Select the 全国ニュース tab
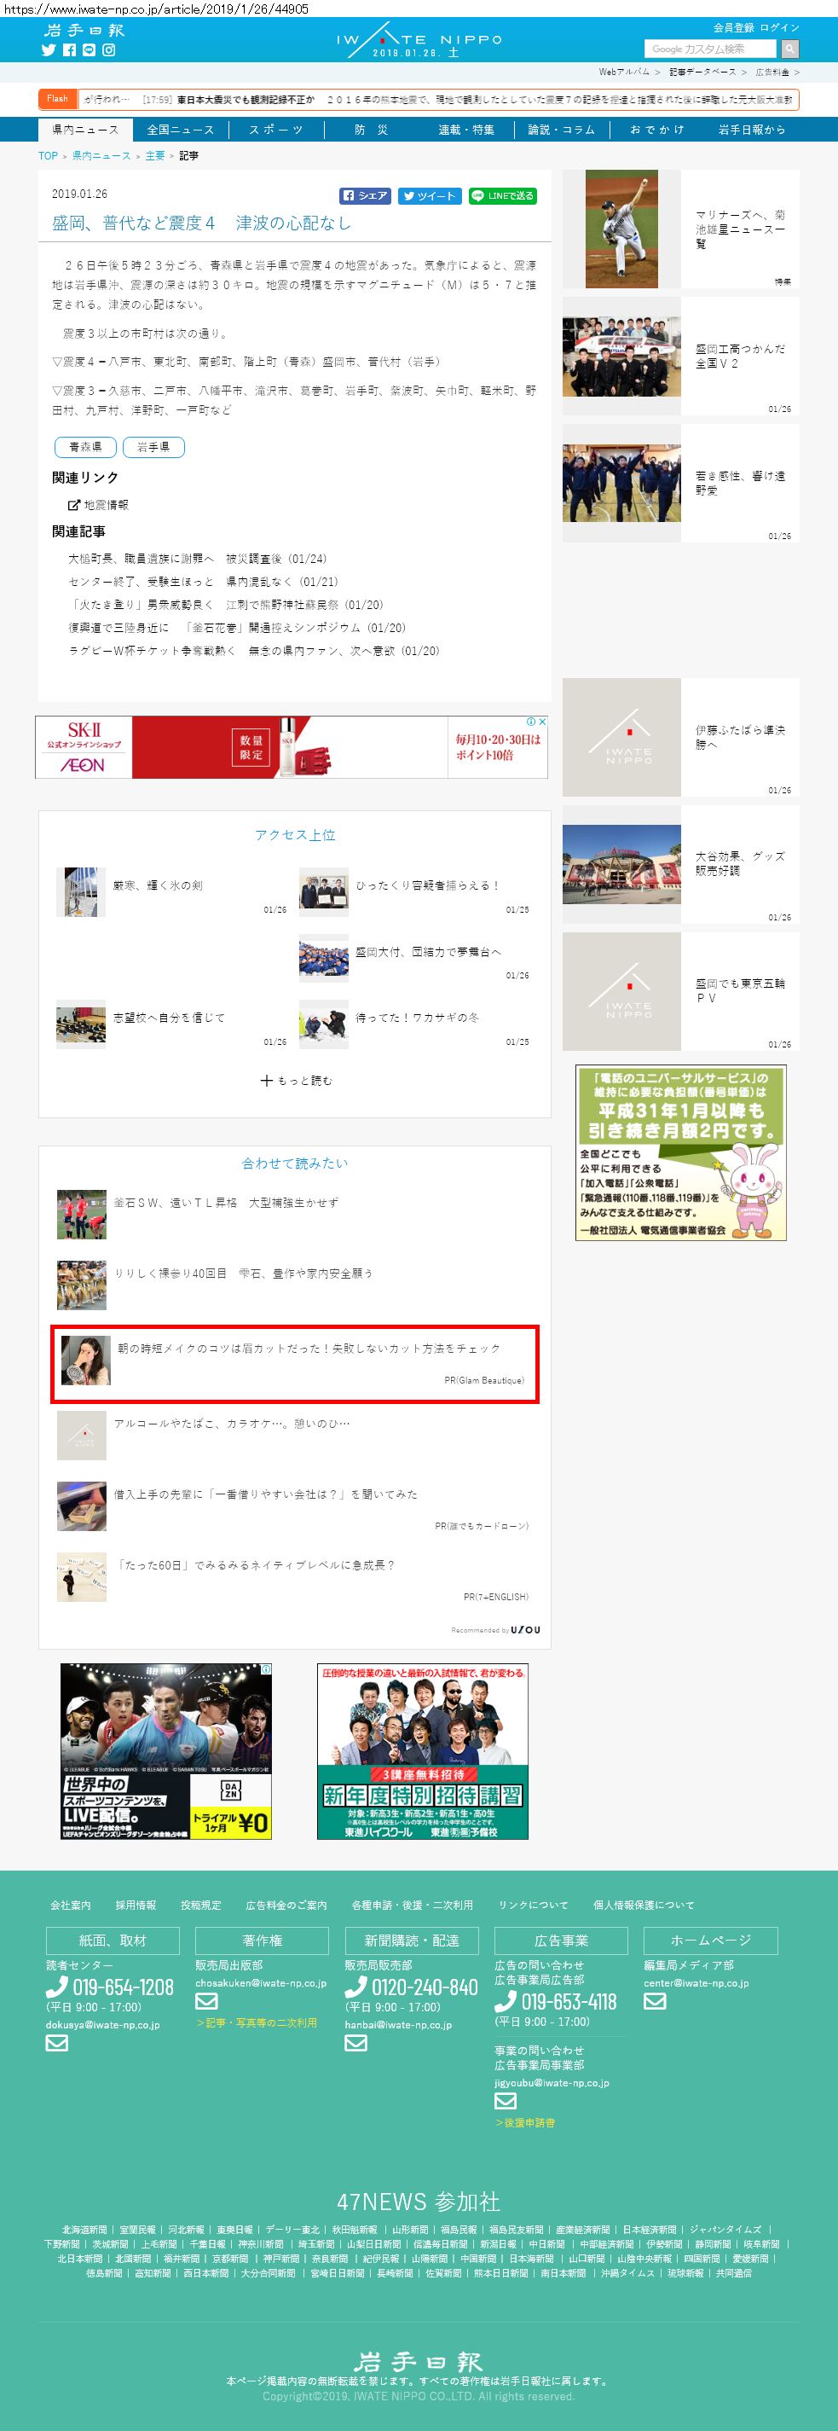The height and width of the screenshot is (2431, 838). tap(180, 130)
